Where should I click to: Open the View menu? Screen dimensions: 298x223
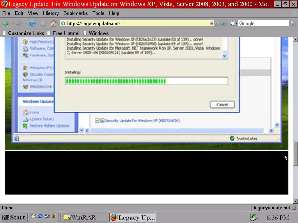tap(33, 13)
